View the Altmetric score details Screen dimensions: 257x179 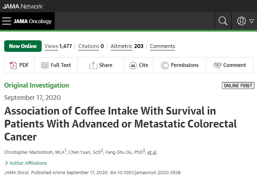(127, 46)
